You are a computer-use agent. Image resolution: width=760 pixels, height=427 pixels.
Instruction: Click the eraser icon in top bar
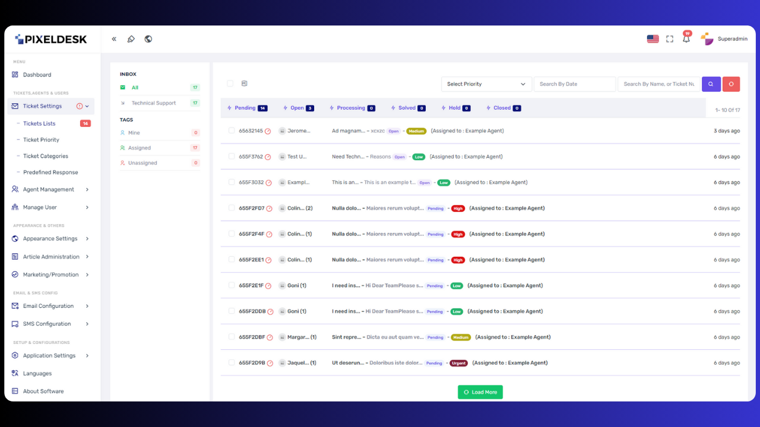pos(131,39)
